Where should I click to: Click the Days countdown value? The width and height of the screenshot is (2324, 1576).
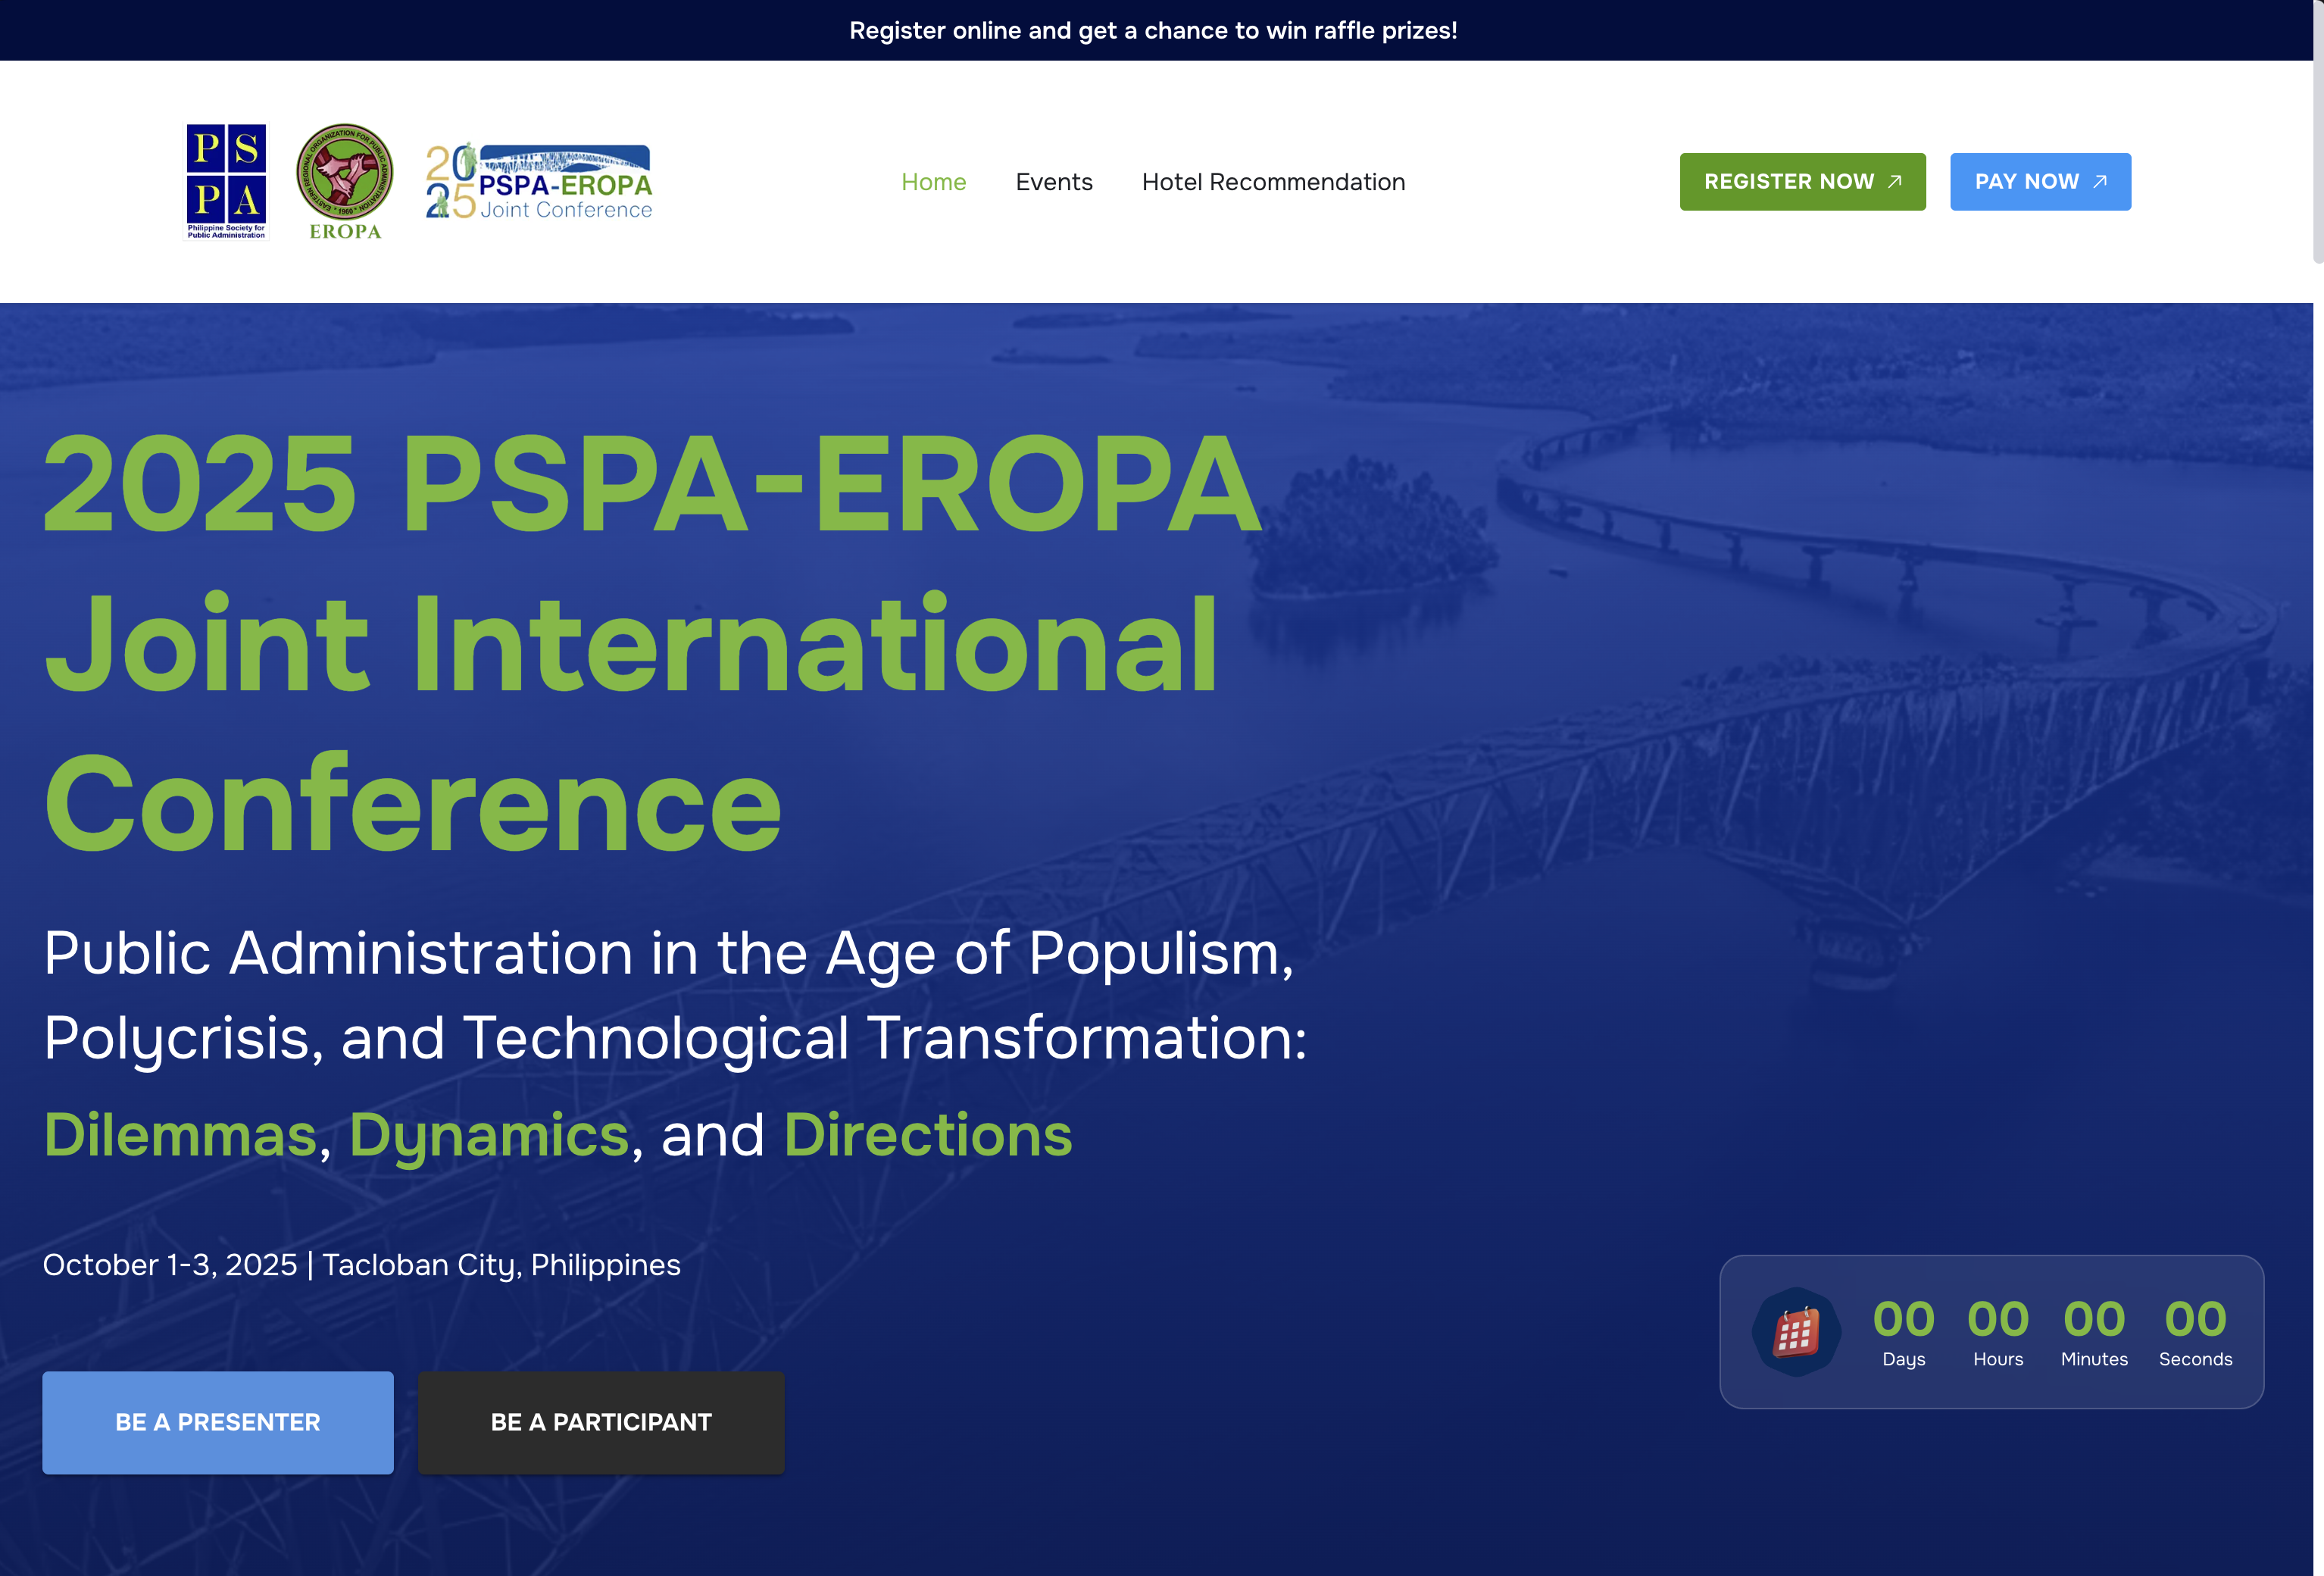pos(1903,1319)
